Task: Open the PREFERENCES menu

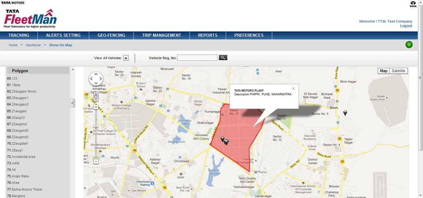Action: click(249, 35)
